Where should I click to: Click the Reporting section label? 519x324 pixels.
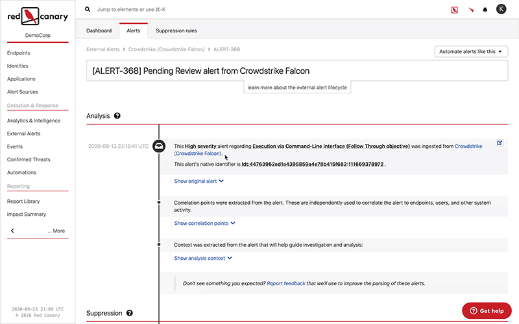click(x=19, y=186)
